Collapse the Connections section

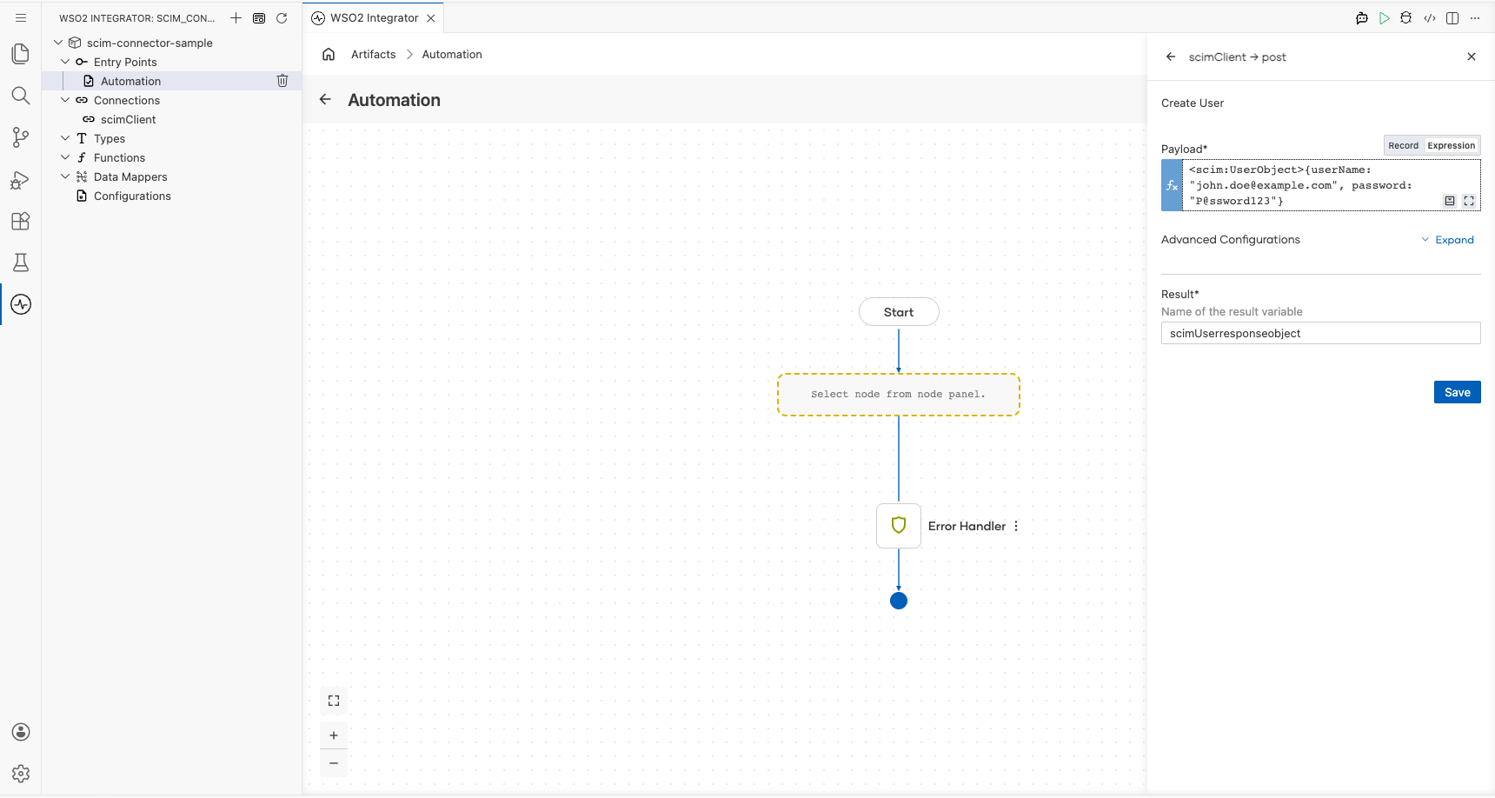(65, 100)
